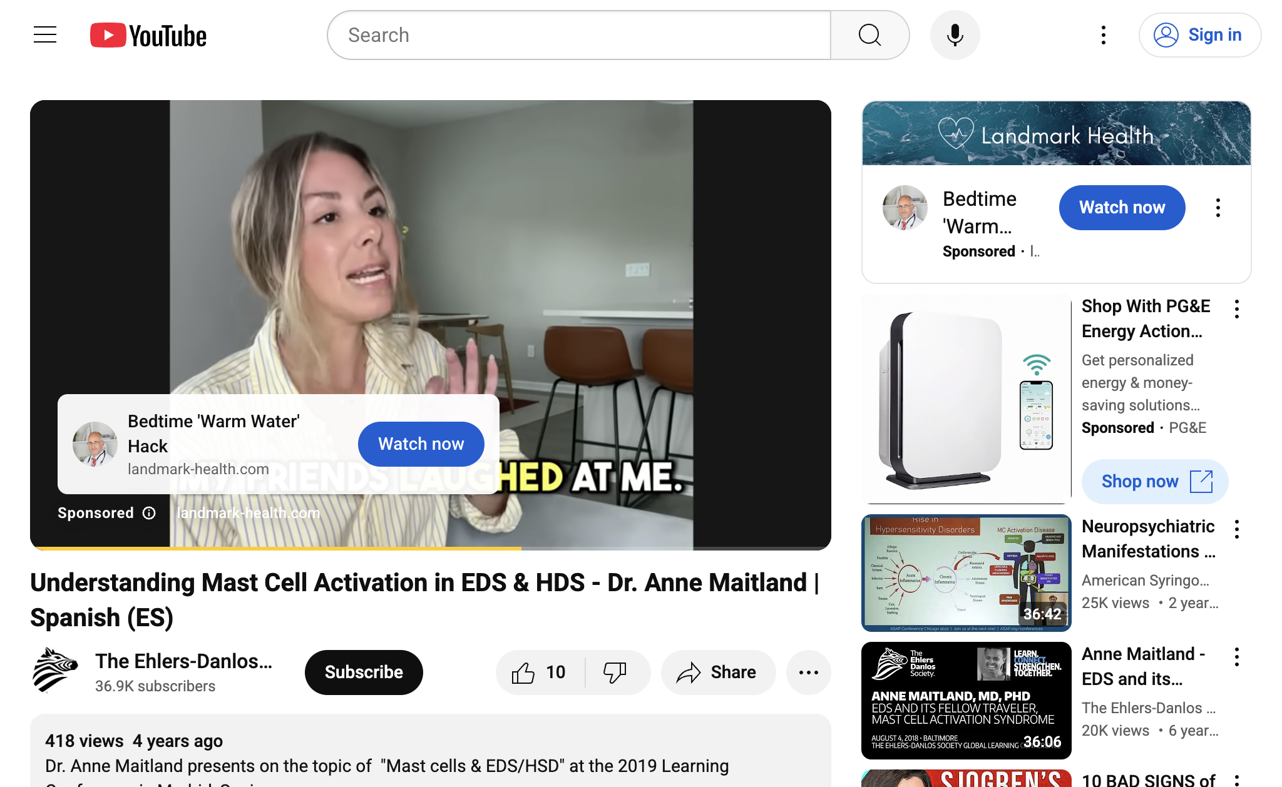Click Watch now on video ad overlay
This screenshot has width=1282, height=787.
[x=421, y=444]
